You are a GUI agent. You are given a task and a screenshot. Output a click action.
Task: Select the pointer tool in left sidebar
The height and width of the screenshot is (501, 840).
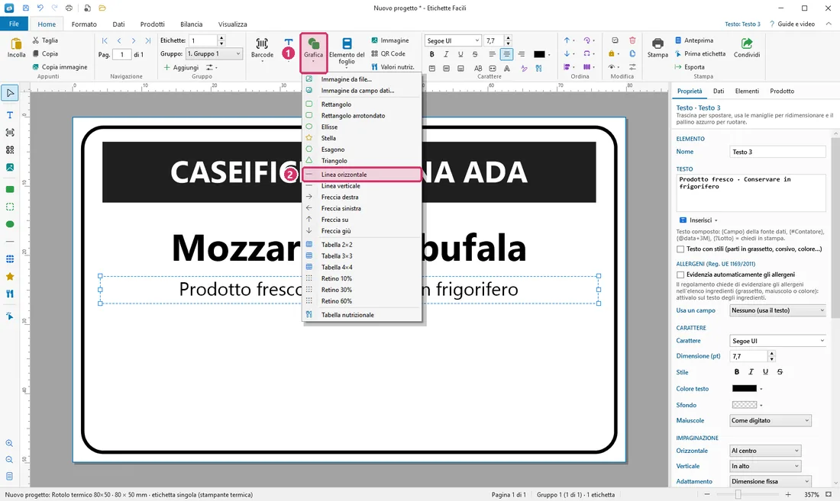tap(10, 93)
